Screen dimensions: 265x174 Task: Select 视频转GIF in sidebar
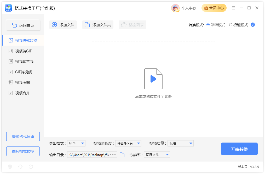click(23, 51)
